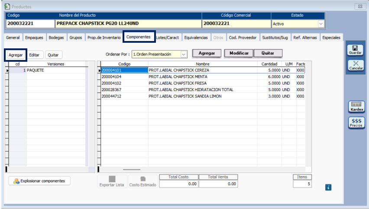This screenshot has width=369, height=209.
Task: Switch to the General tab
Action: click(13, 38)
